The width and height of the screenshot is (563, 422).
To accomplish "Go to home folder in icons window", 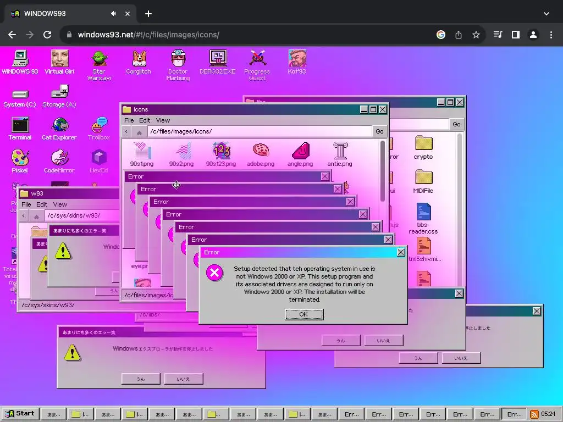I will (x=139, y=132).
